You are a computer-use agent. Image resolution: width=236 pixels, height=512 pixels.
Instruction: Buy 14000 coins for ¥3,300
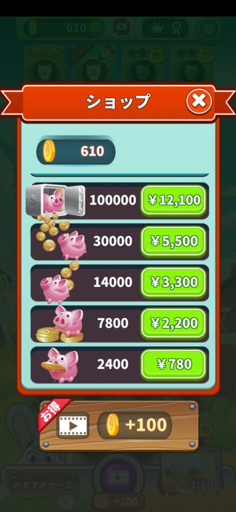(174, 282)
